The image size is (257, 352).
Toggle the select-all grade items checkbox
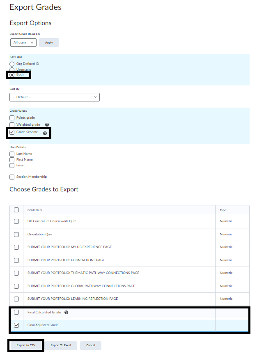pyautogui.click(x=16, y=210)
